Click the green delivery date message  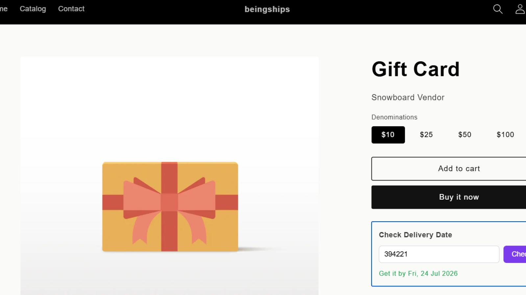(x=418, y=273)
